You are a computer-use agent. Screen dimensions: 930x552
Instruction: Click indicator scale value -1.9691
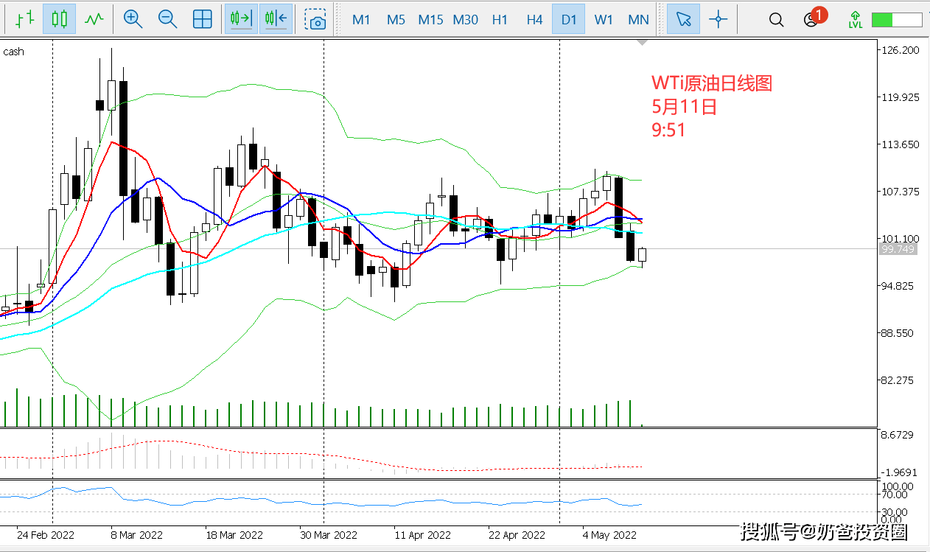coord(900,472)
